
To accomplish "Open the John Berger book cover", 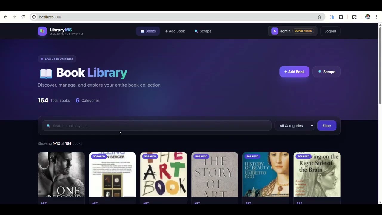I will point(112,174).
